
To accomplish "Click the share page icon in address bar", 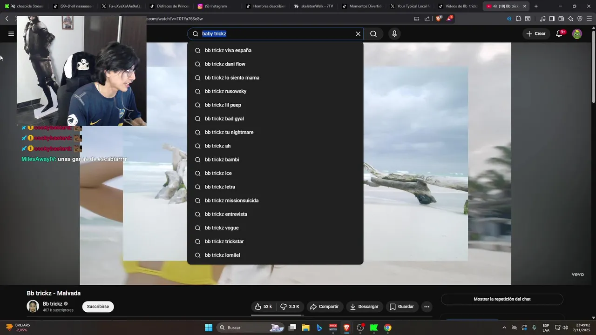I will (427, 19).
